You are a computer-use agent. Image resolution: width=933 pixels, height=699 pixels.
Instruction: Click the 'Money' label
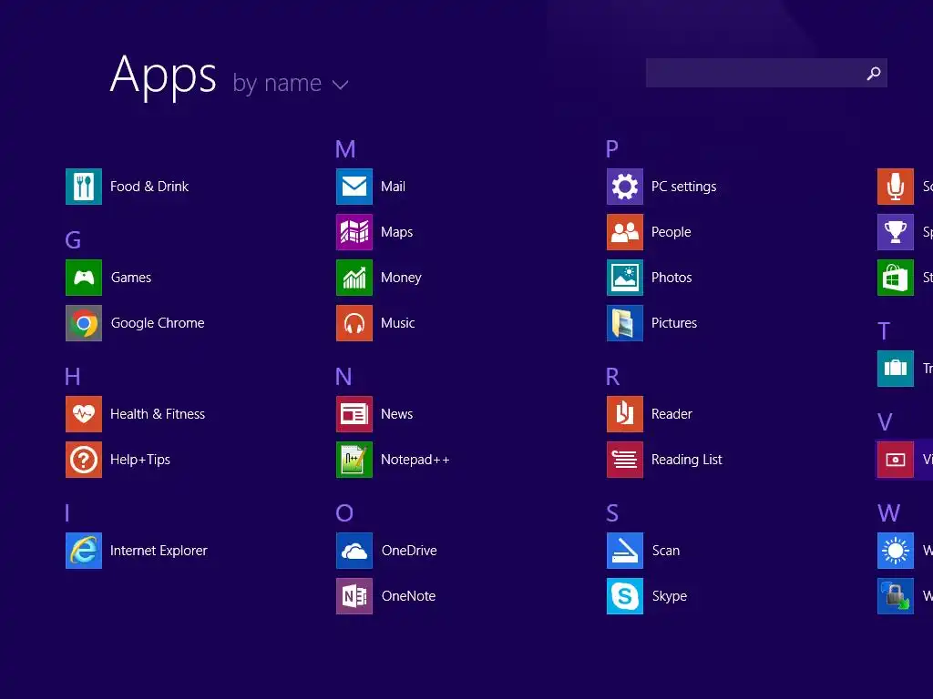[401, 278]
